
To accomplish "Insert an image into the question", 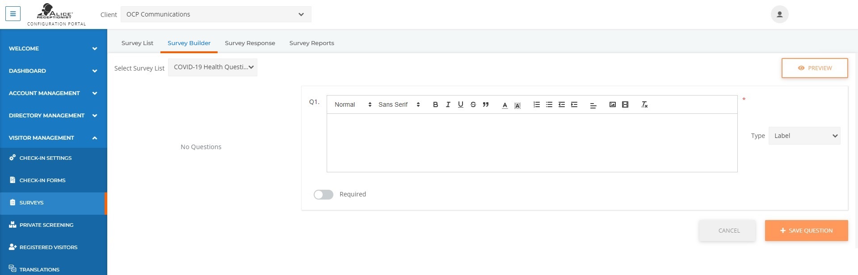I will tap(612, 104).
